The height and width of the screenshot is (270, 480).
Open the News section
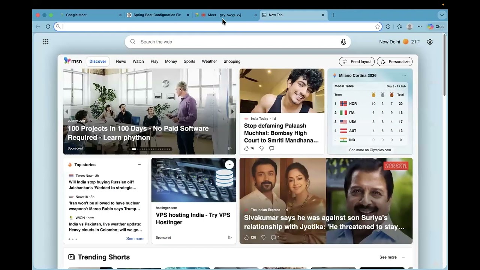coord(121,61)
